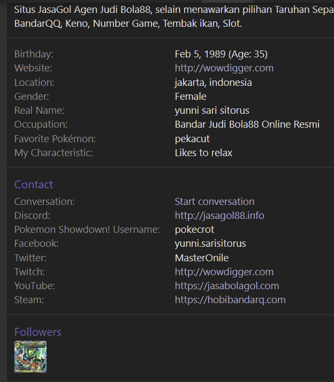334x382 pixels.
Task: Click the Gender value Female
Action: point(191,97)
